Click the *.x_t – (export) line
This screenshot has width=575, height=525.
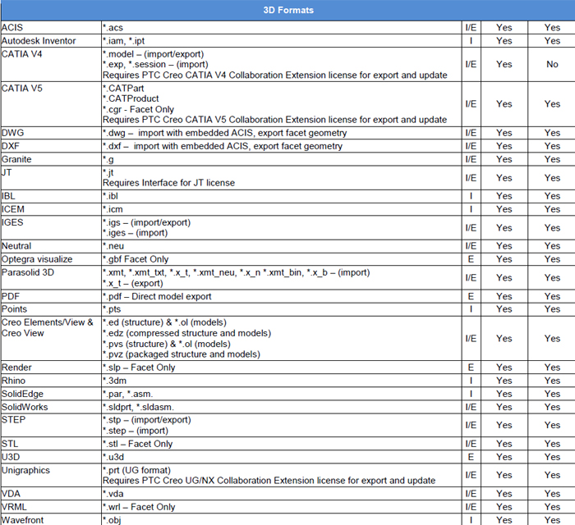[x=133, y=283]
